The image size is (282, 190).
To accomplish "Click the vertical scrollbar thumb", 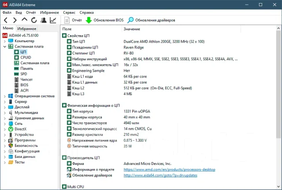I will [x=278, y=84].
